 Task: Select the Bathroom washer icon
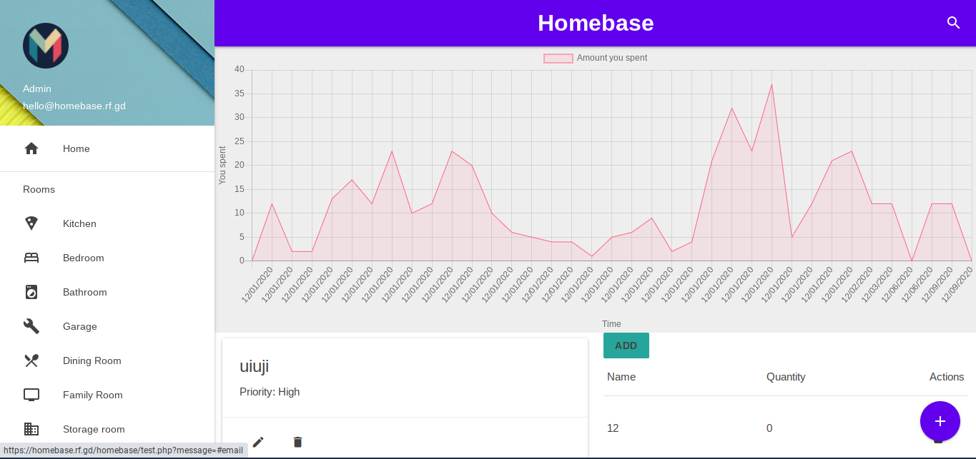pos(31,292)
